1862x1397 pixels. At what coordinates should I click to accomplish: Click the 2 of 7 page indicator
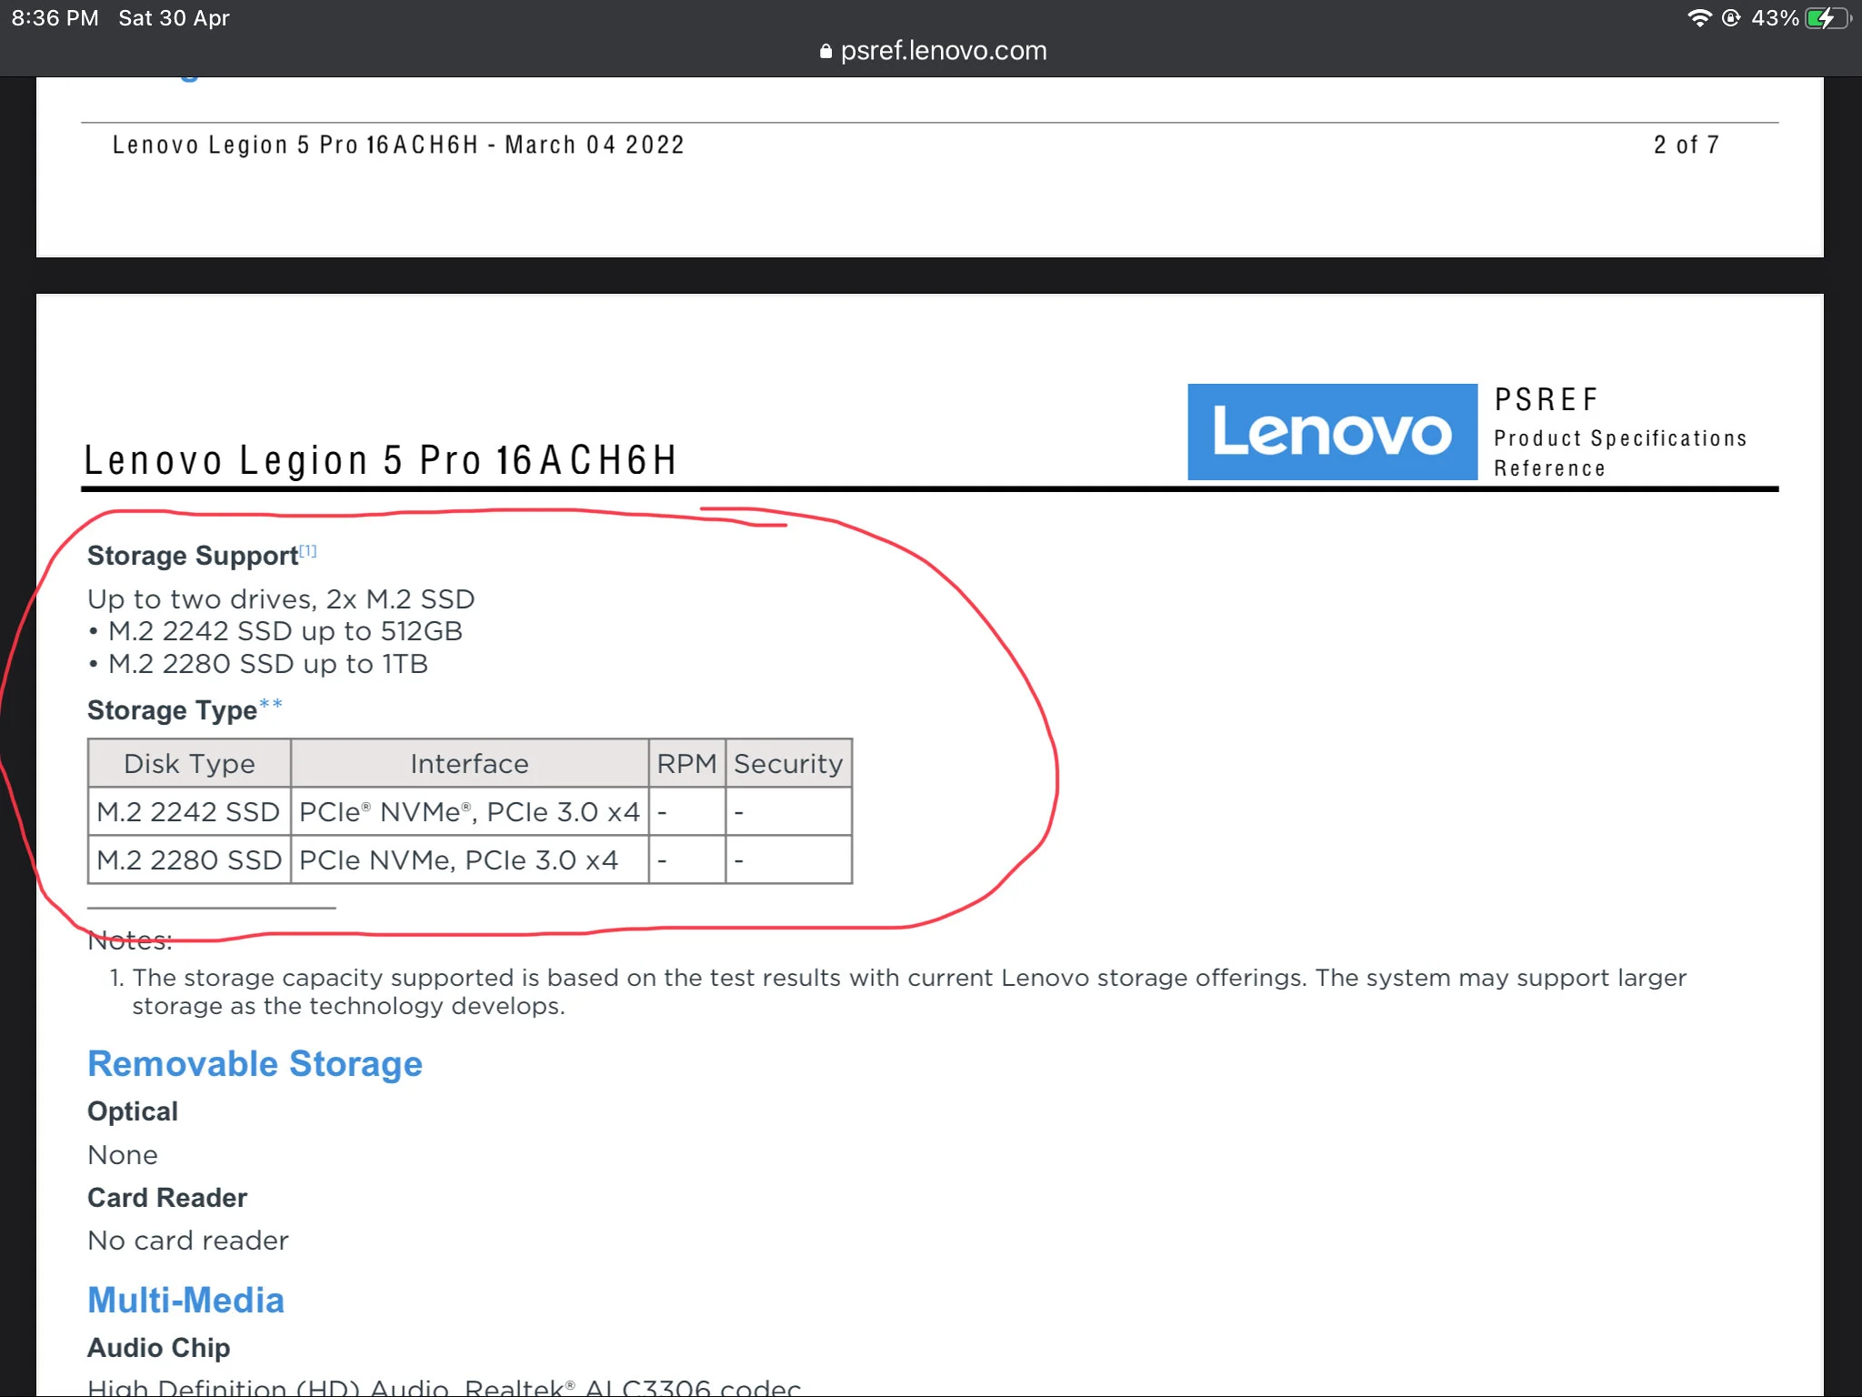point(1686,145)
